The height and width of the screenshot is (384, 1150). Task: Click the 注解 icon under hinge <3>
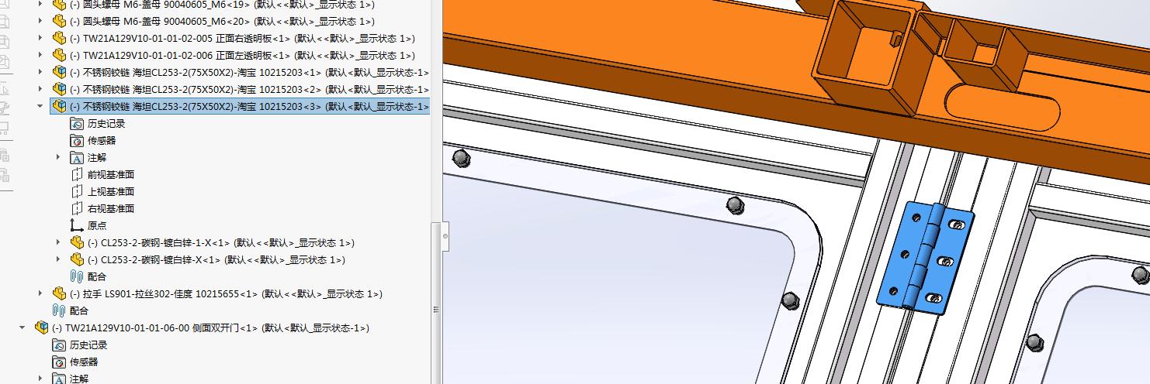pyautogui.click(x=77, y=158)
